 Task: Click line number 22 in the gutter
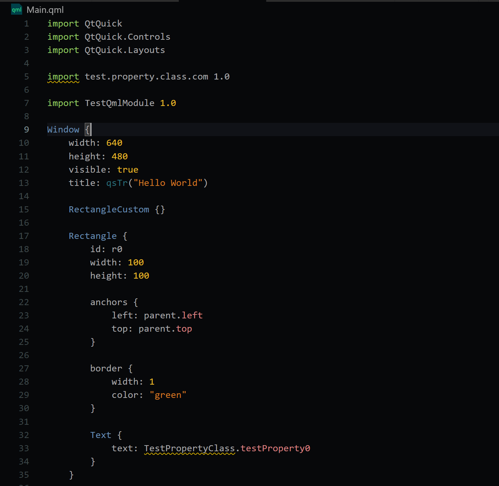point(24,302)
